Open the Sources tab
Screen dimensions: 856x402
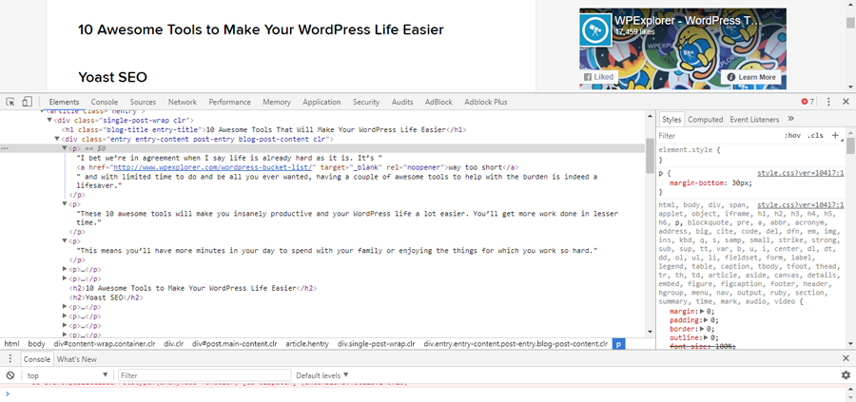tap(143, 102)
